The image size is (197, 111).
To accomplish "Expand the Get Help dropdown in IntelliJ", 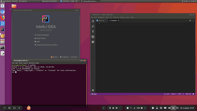I will point(74,57).
